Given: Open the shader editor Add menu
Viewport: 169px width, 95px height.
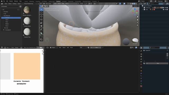Looking at the screenshot, I should (x=68, y=47).
